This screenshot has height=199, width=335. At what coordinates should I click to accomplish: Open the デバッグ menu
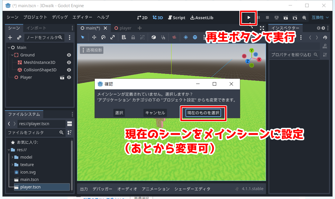point(60,17)
